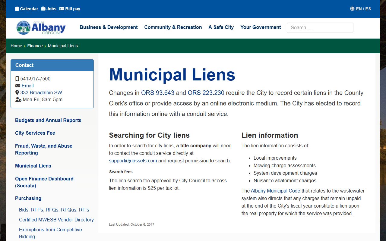Open 333 Broadalbin SW address link
The width and height of the screenshot is (386, 241).
tap(41, 92)
